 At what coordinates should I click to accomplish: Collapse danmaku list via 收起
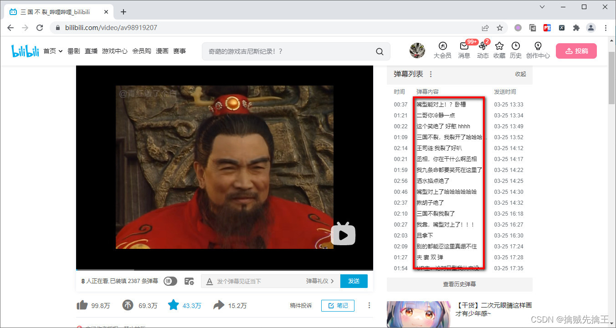520,74
